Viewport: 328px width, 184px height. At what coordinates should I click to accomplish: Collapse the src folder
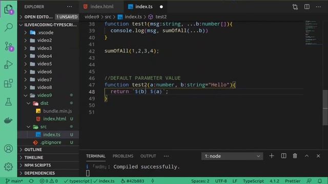(48, 127)
